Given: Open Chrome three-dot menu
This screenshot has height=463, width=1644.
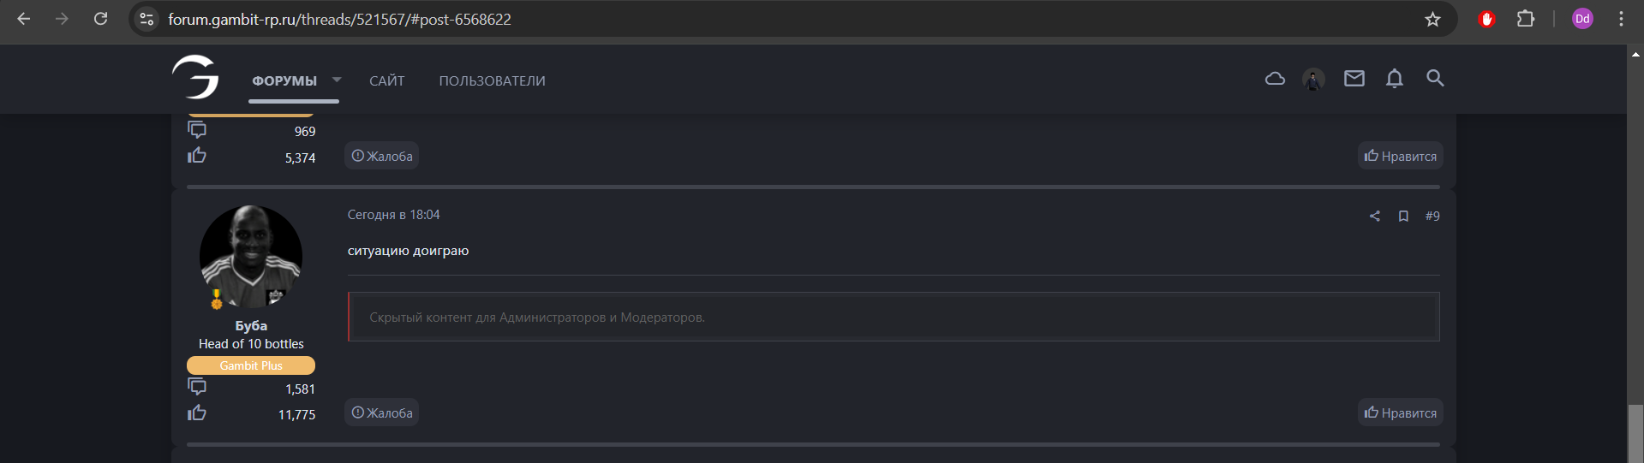Looking at the screenshot, I should click(1621, 19).
